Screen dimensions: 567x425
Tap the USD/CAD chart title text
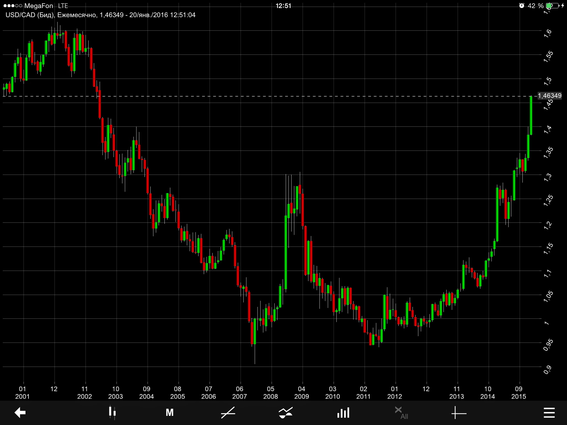click(100, 15)
